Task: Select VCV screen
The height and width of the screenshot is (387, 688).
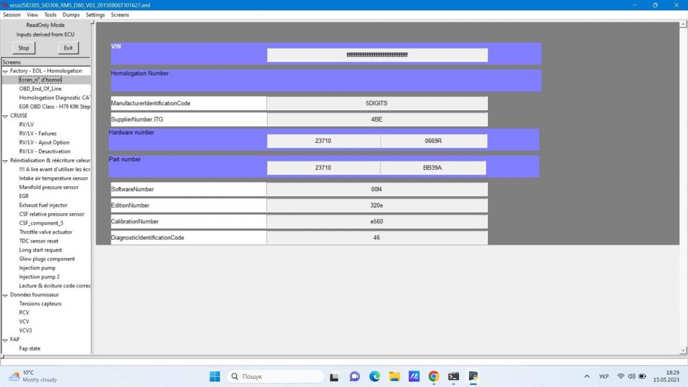Action: 24,322
